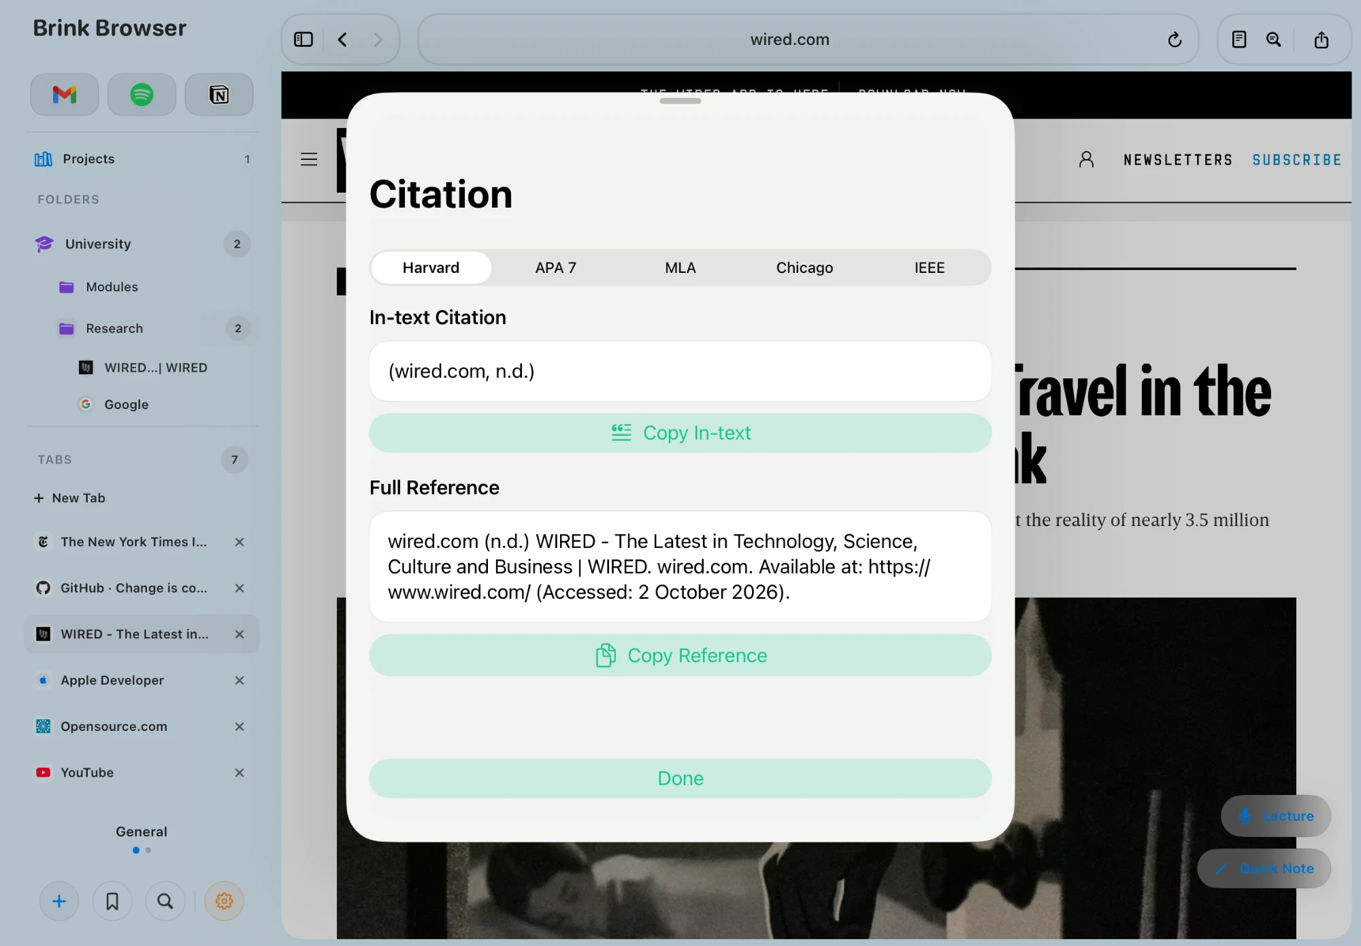Screen dimensions: 1361x946
Task: Go back with the left chevron
Action: (x=342, y=39)
